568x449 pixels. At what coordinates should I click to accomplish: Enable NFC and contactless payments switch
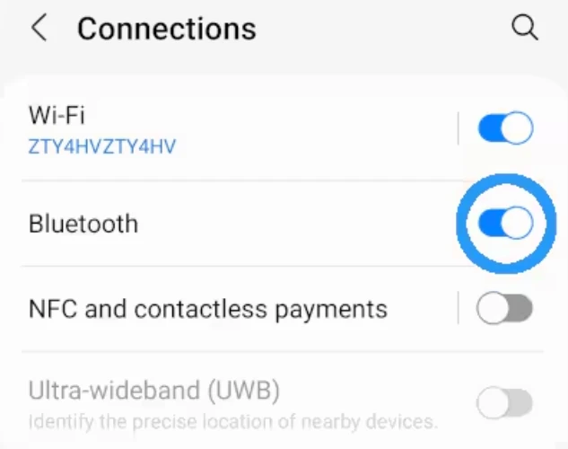[504, 309]
